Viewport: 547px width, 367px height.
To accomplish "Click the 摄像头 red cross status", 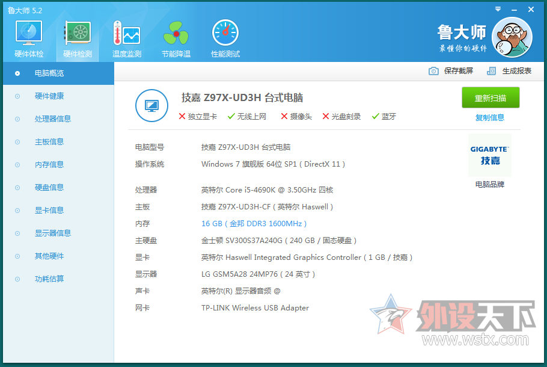I will (x=296, y=117).
